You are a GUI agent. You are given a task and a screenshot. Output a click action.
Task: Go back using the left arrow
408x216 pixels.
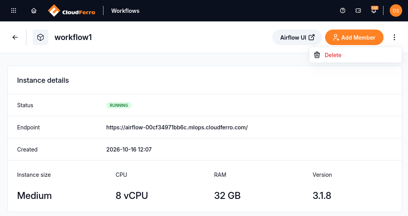[x=15, y=37]
